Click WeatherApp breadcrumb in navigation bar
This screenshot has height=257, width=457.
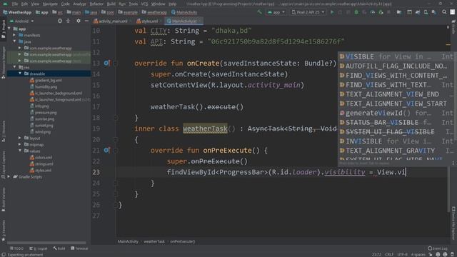17,12
